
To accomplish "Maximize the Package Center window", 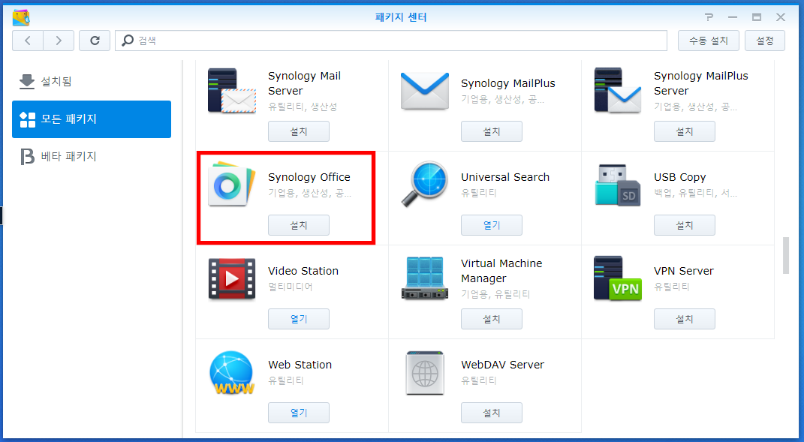I will (756, 17).
